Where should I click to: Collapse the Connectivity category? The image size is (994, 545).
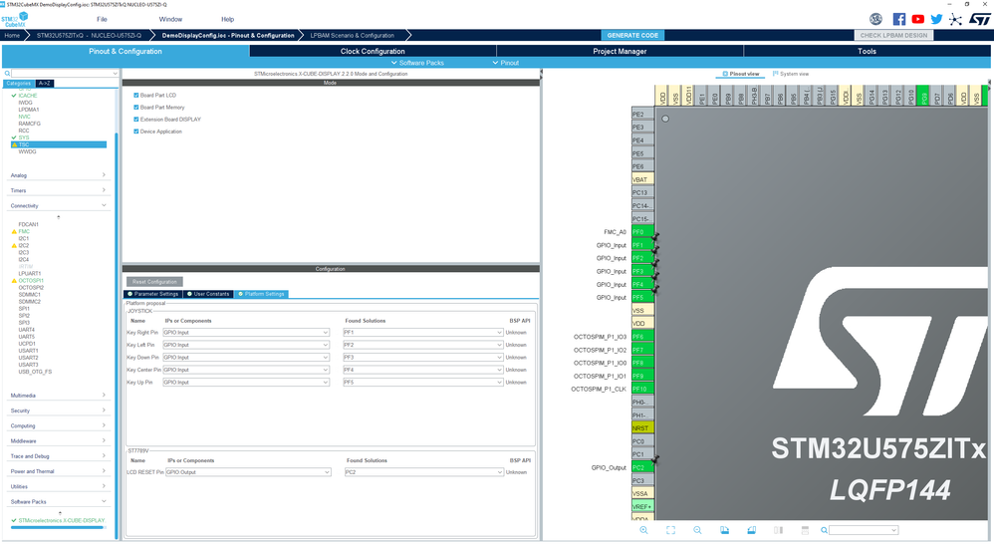[58, 205]
